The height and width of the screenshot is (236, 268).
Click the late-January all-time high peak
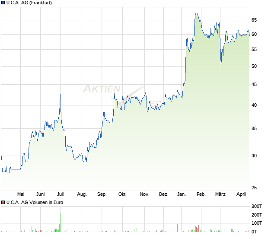197,14
